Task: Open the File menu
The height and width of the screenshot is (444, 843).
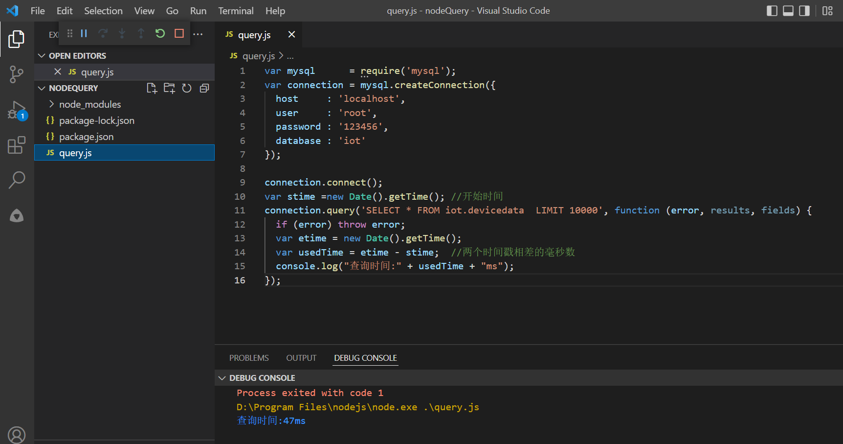Action: pos(38,11)
